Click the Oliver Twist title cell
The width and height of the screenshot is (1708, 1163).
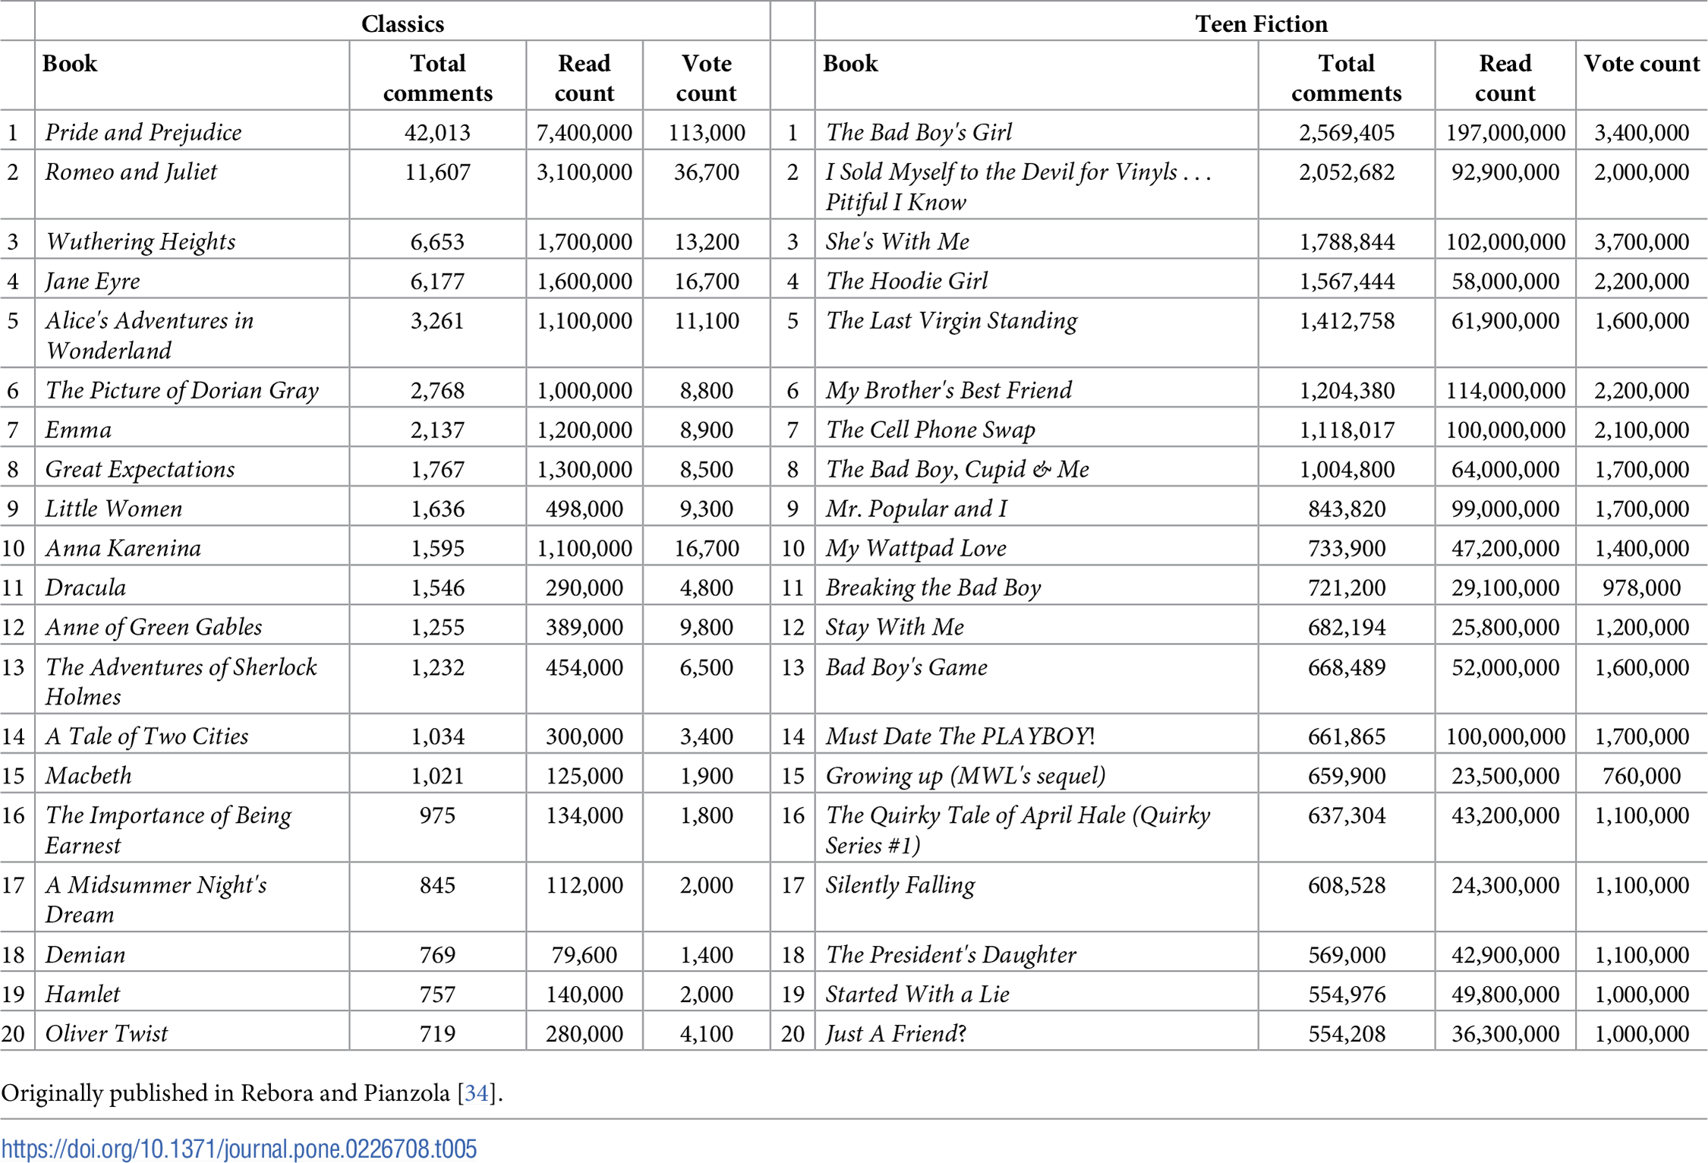pos(106,1033)
